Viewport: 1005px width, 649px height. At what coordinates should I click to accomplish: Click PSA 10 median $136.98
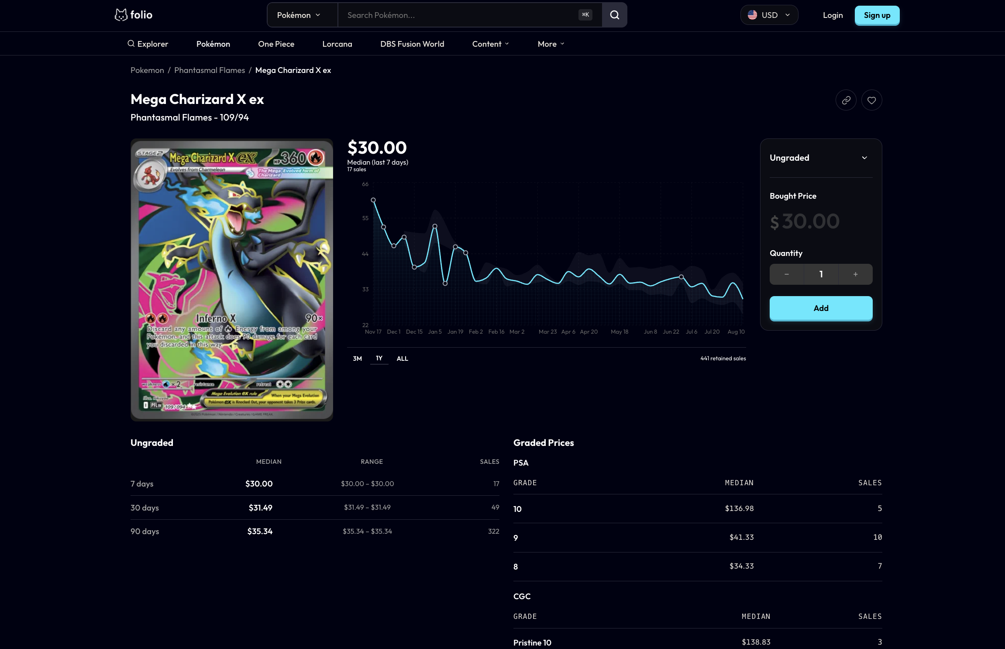(x=739, y=508)
